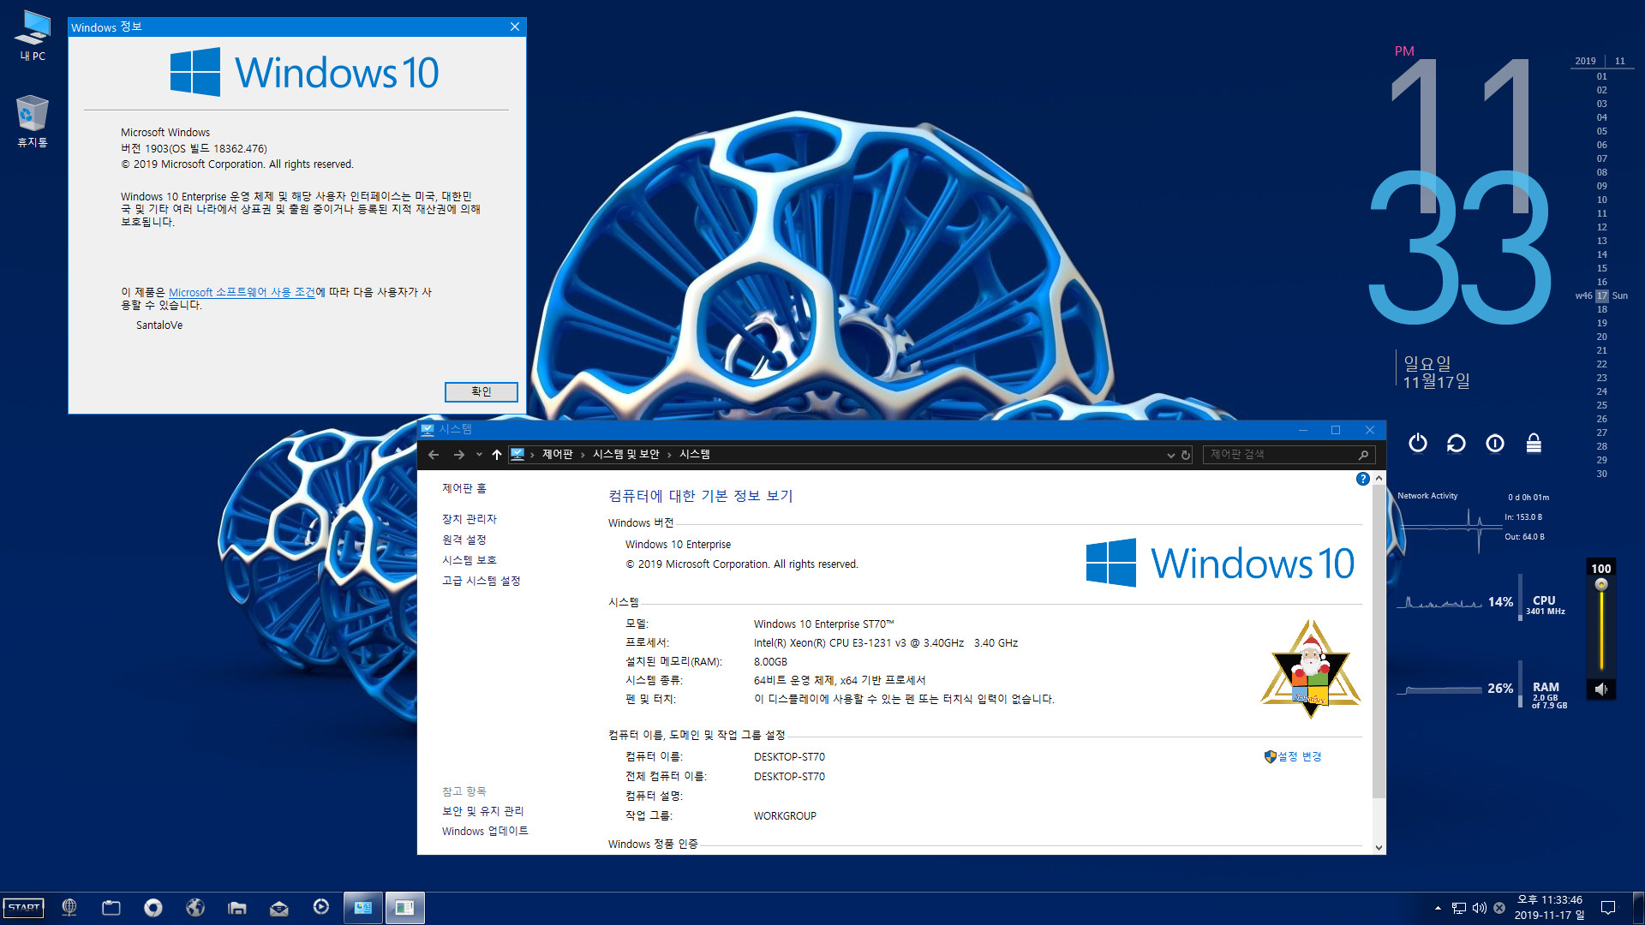Expand address bar history dropdown
The width and height of the screenshot is (1645, 925).
(x=1170, y=456)
